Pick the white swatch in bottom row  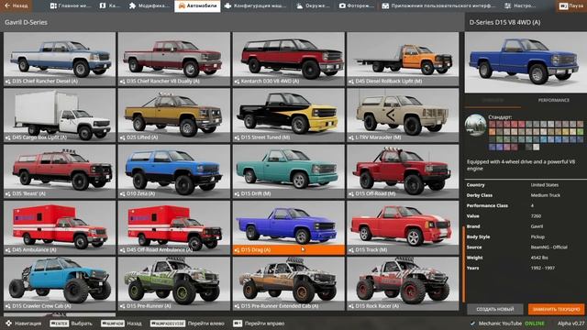coord(536,147)
